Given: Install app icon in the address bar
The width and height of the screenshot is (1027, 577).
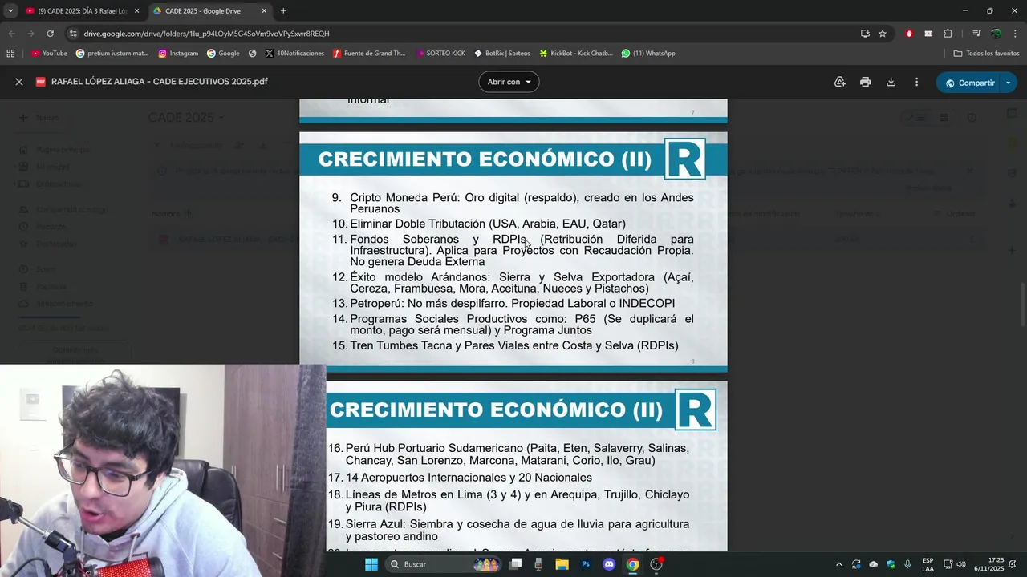Looking at the screenshot, I should pos(865,34).
